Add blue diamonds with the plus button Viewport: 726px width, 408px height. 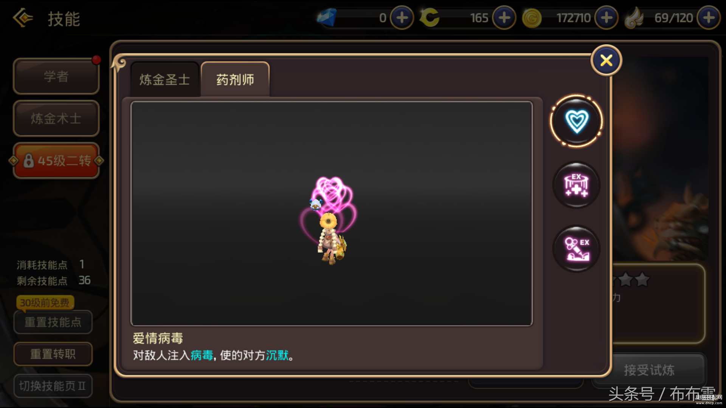pos(402,18)
